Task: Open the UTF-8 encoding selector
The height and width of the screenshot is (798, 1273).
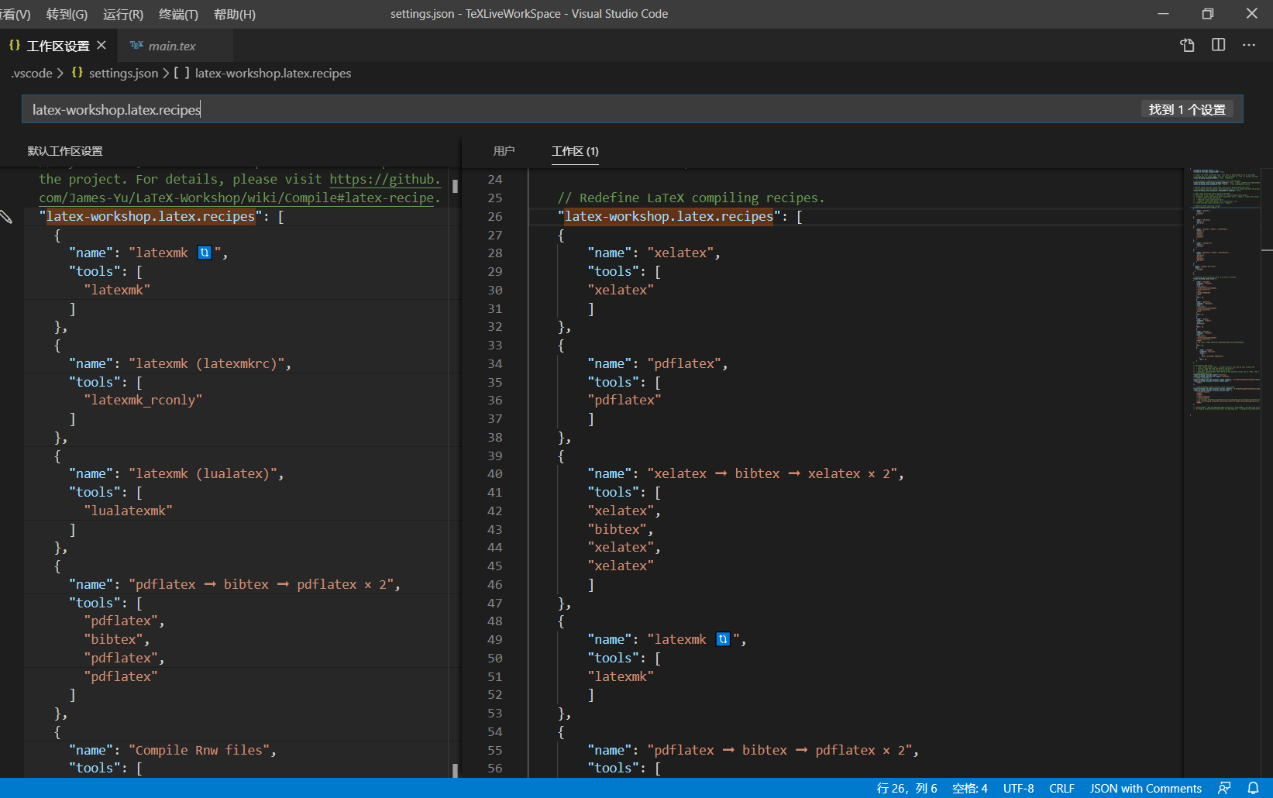Action: pos(1018,788)
